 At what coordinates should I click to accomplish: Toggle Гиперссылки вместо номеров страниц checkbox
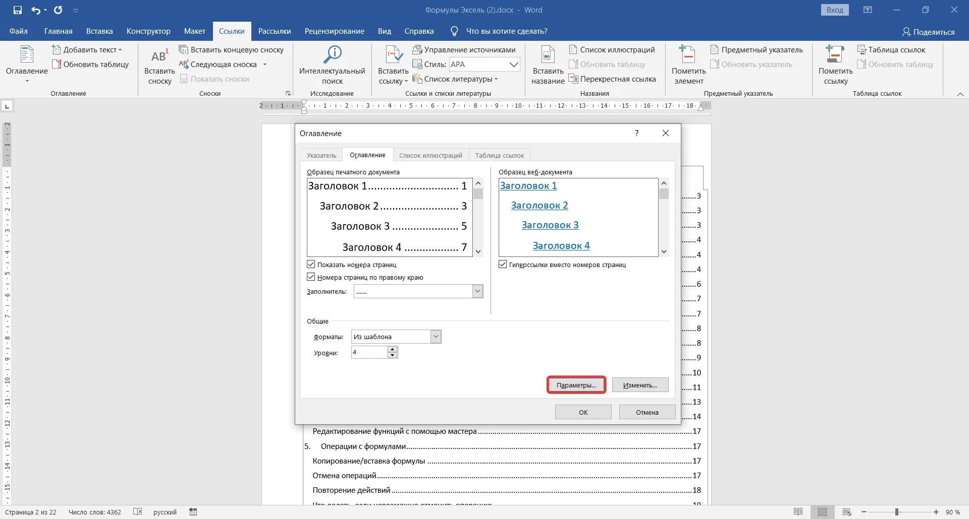click(503, 265)
